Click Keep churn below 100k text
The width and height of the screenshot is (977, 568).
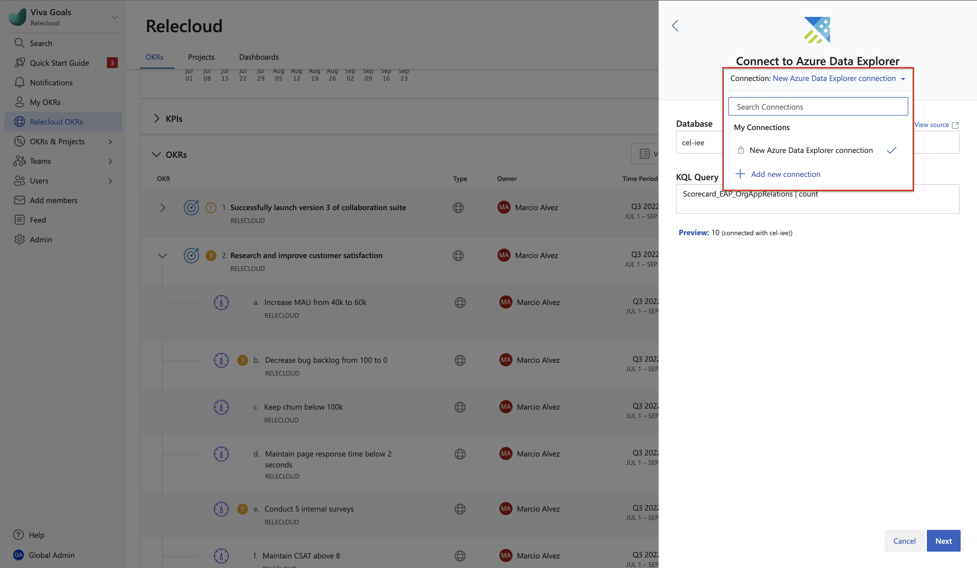tap(303, 407)
